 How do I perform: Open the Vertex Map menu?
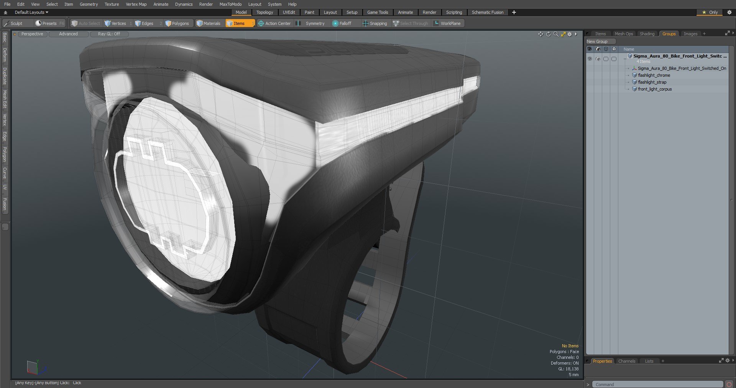136,4
